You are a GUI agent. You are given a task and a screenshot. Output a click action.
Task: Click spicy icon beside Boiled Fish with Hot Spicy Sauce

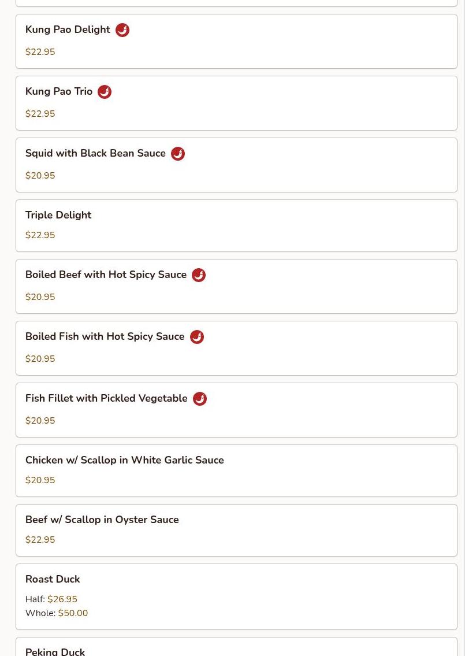(197, 337)
